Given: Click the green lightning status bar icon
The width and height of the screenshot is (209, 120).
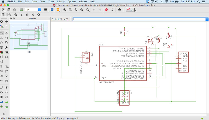Looking at the screenshot, I should coord(202,118).
